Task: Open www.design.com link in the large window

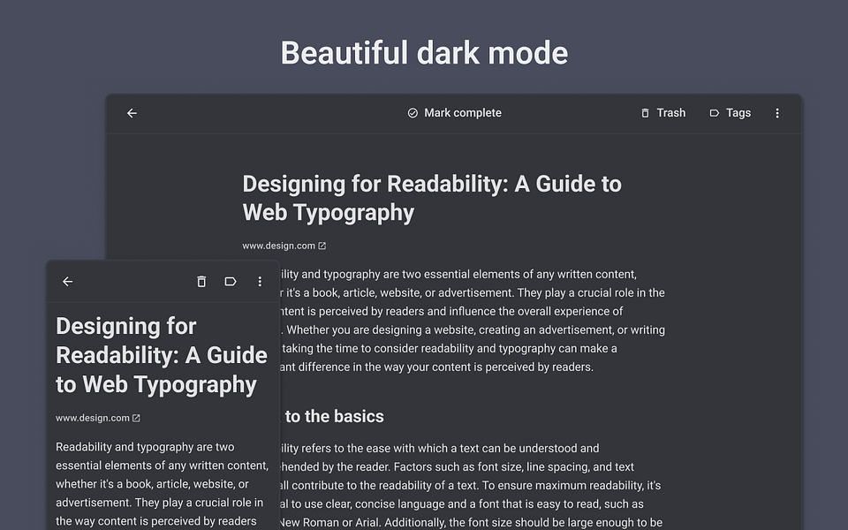Action: click(x=278, y=246)
